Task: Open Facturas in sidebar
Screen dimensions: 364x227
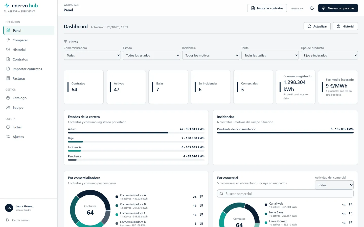Action: pos(29,78)
